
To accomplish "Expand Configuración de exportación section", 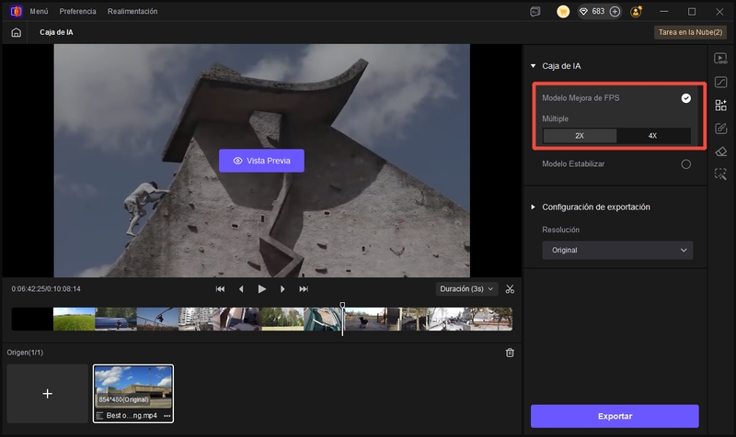I will pyautogui.click(x=534, y=207).
